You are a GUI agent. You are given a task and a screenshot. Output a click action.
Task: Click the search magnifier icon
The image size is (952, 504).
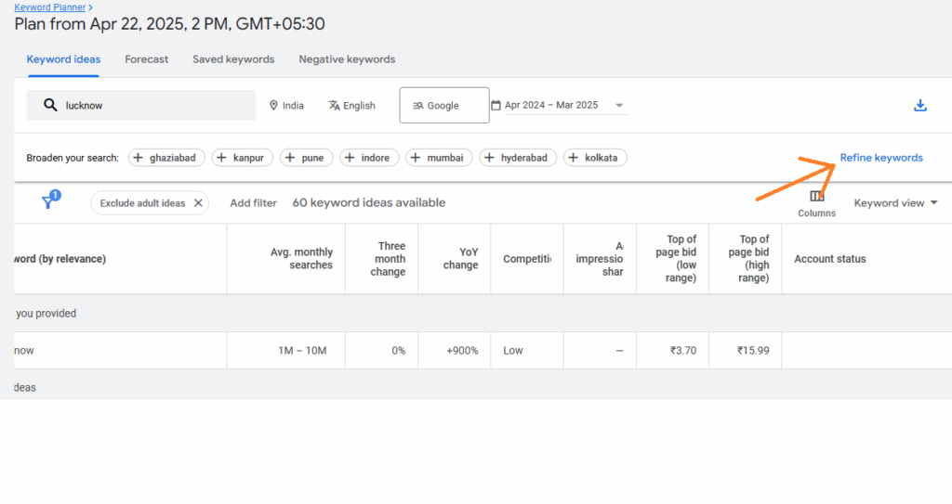click(x=50, y=105)
